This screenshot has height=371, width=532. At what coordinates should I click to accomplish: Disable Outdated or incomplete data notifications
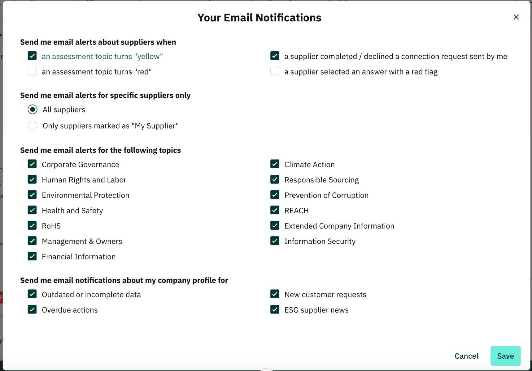[x=32, y=294]
